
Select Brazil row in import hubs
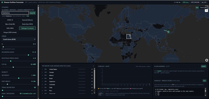(x=67, y=78)
